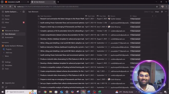Screen dimensions: 169x94
Task: Open page options three-dot menu
Action: tap(166, 12)
